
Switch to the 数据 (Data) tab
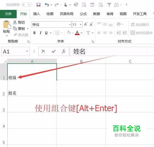pos(96,14)
